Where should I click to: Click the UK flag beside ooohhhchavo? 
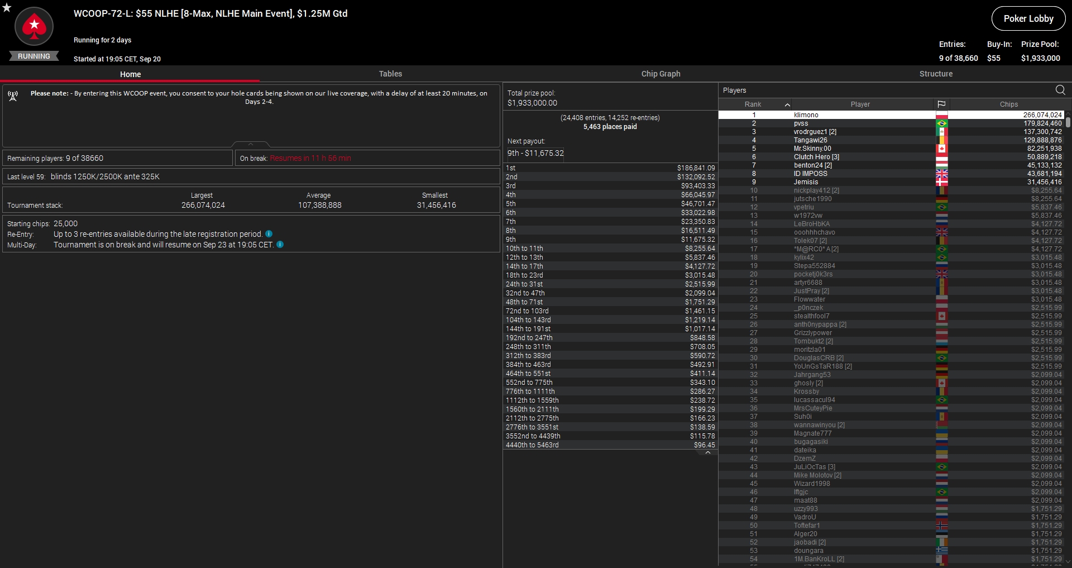coord(942,232)
